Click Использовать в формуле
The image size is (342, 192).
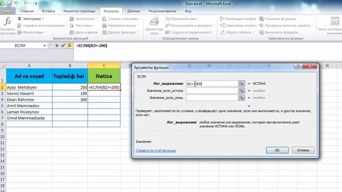pos(190,26)
